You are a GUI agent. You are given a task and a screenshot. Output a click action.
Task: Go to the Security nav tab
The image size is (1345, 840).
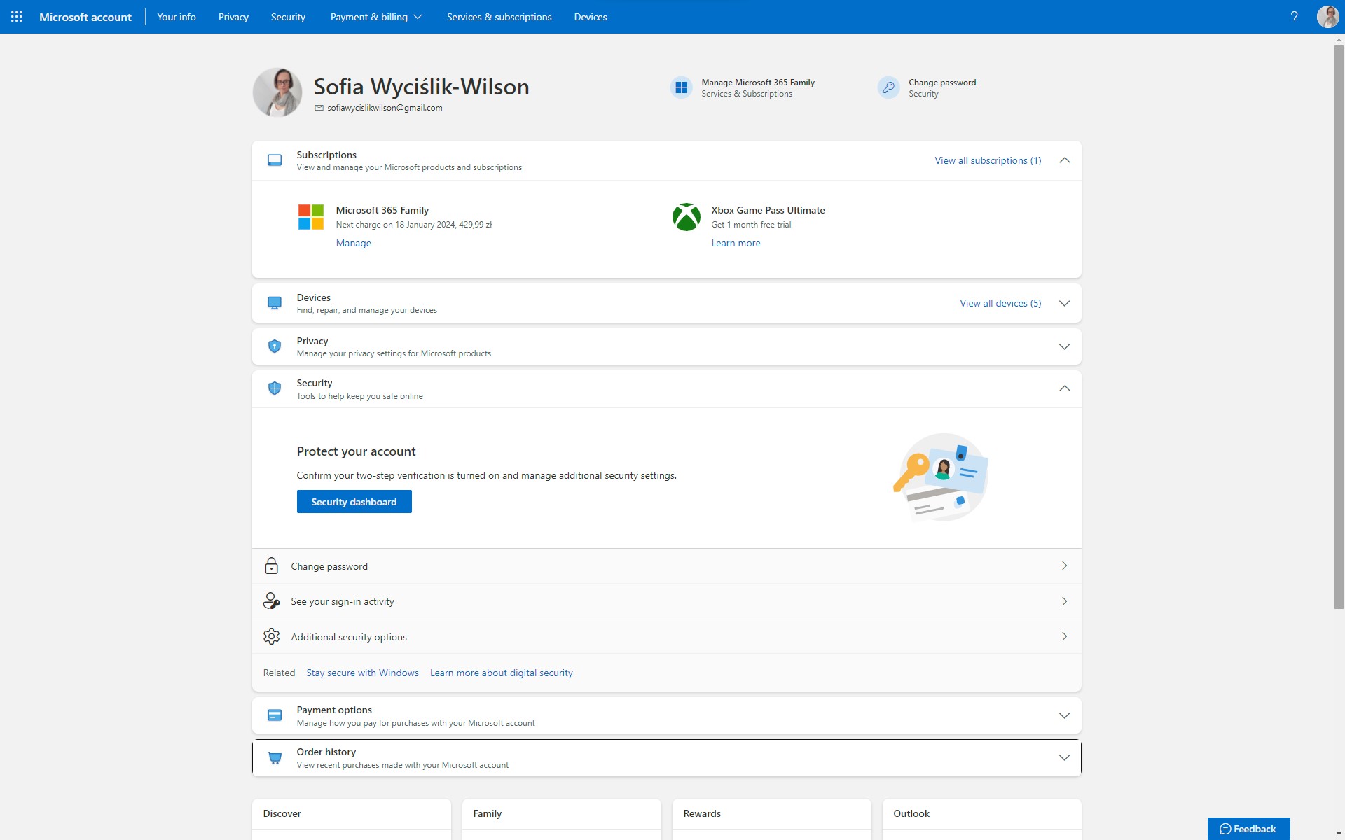tap(288, 17)
